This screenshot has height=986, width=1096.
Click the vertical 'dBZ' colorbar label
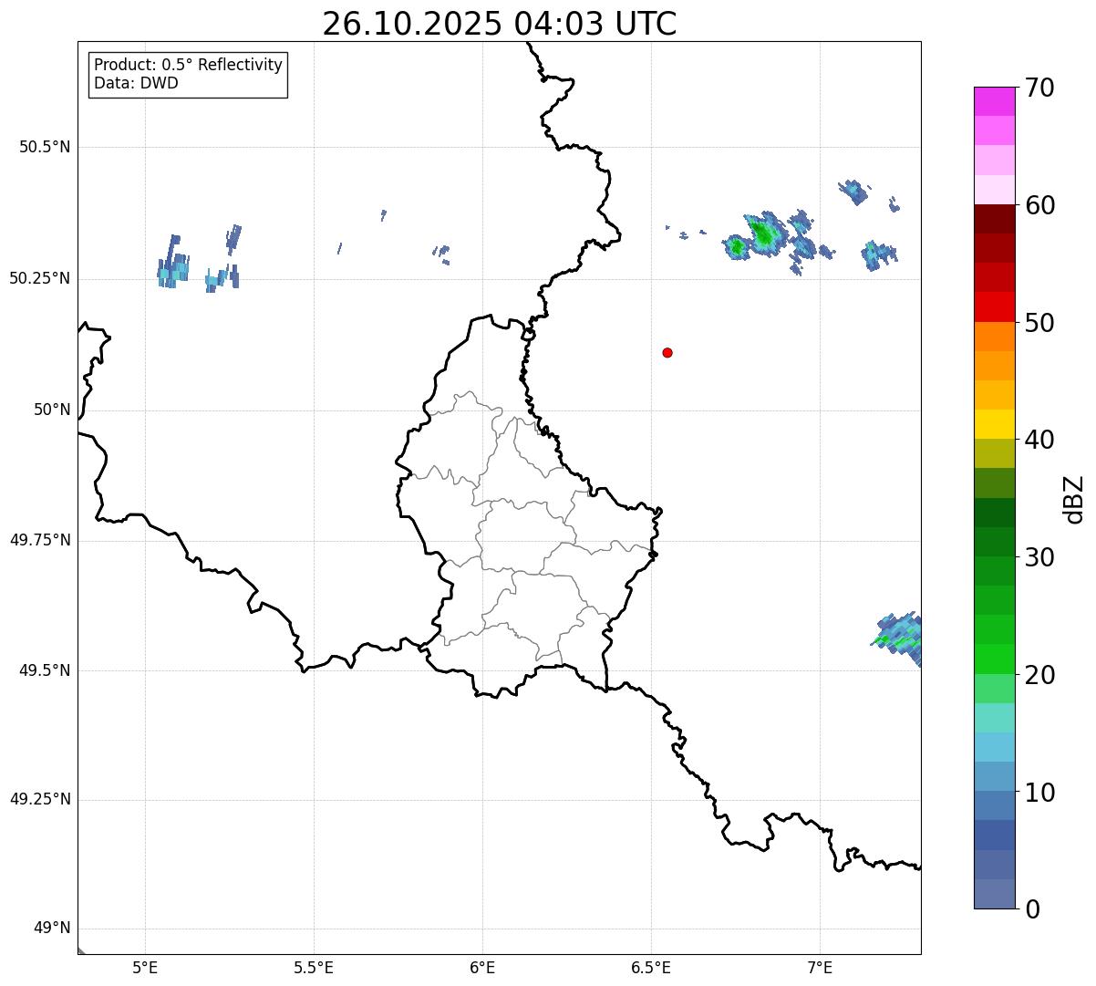pos(1073,499)
